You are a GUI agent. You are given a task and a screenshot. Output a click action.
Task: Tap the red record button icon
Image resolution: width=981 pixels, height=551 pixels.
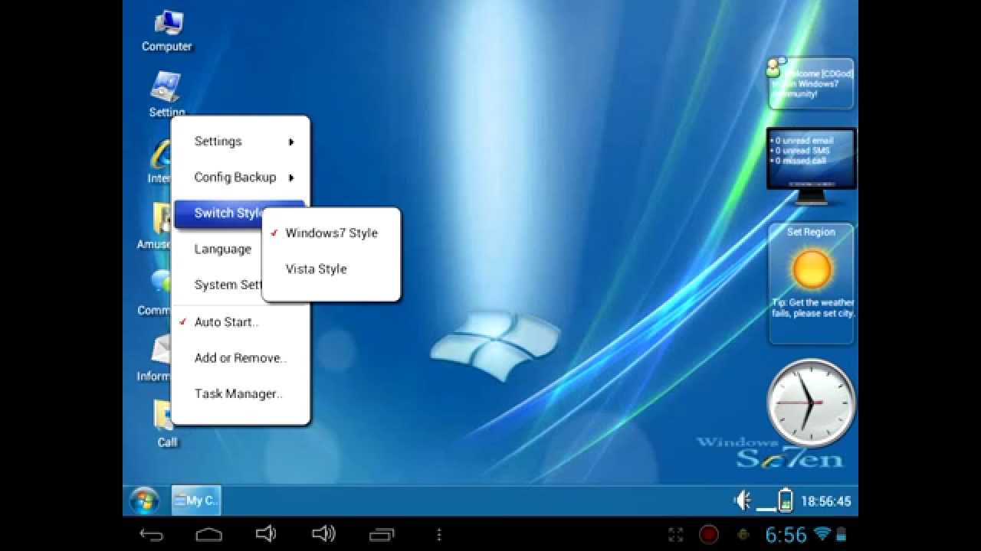click(709, 533)
